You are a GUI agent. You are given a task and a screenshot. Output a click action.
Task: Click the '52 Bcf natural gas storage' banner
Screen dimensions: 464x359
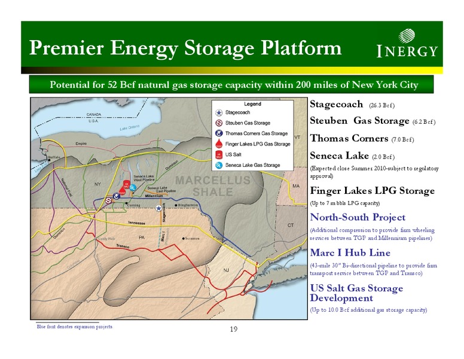[231, 84]
